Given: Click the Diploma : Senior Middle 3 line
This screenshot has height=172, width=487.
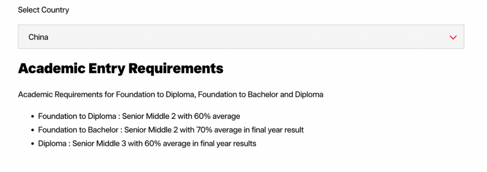Looking at the screenshot, I should tap(147, 144).
